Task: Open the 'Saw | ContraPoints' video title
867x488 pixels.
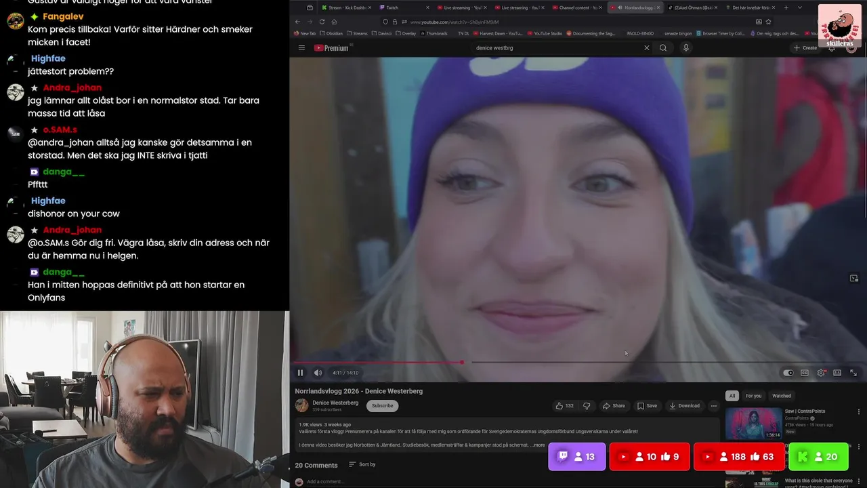Action: pyautogui.click(x=805, y=411)
